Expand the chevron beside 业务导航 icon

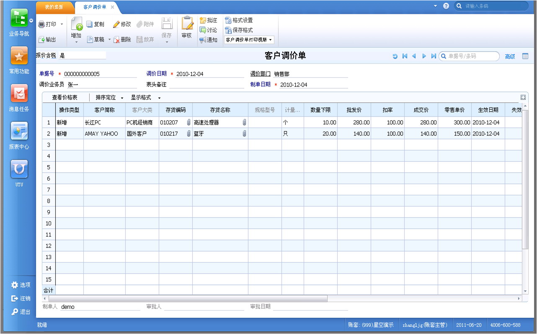click(31, 20)
